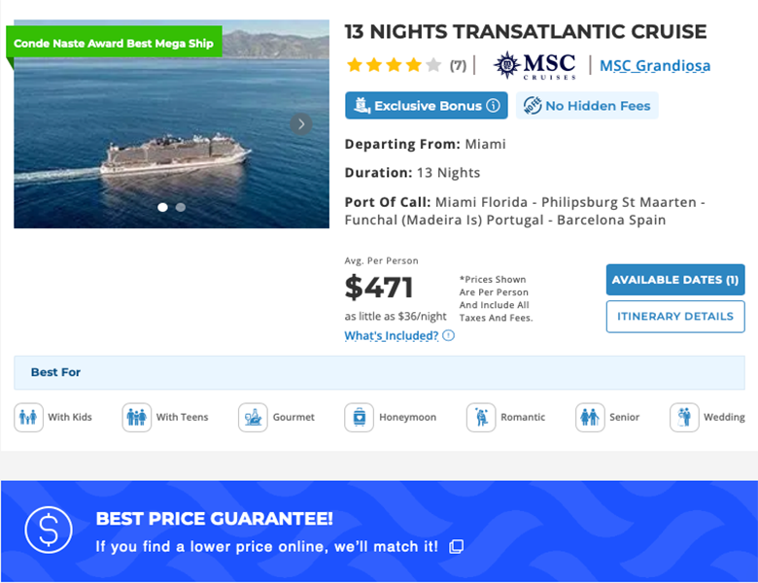Open the MSC Grandiosa ship link
The image size is (758, 583).
655,66
